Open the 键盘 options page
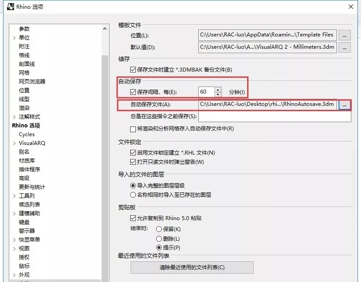This screenshot has height=282, width=361. point(24,222)
